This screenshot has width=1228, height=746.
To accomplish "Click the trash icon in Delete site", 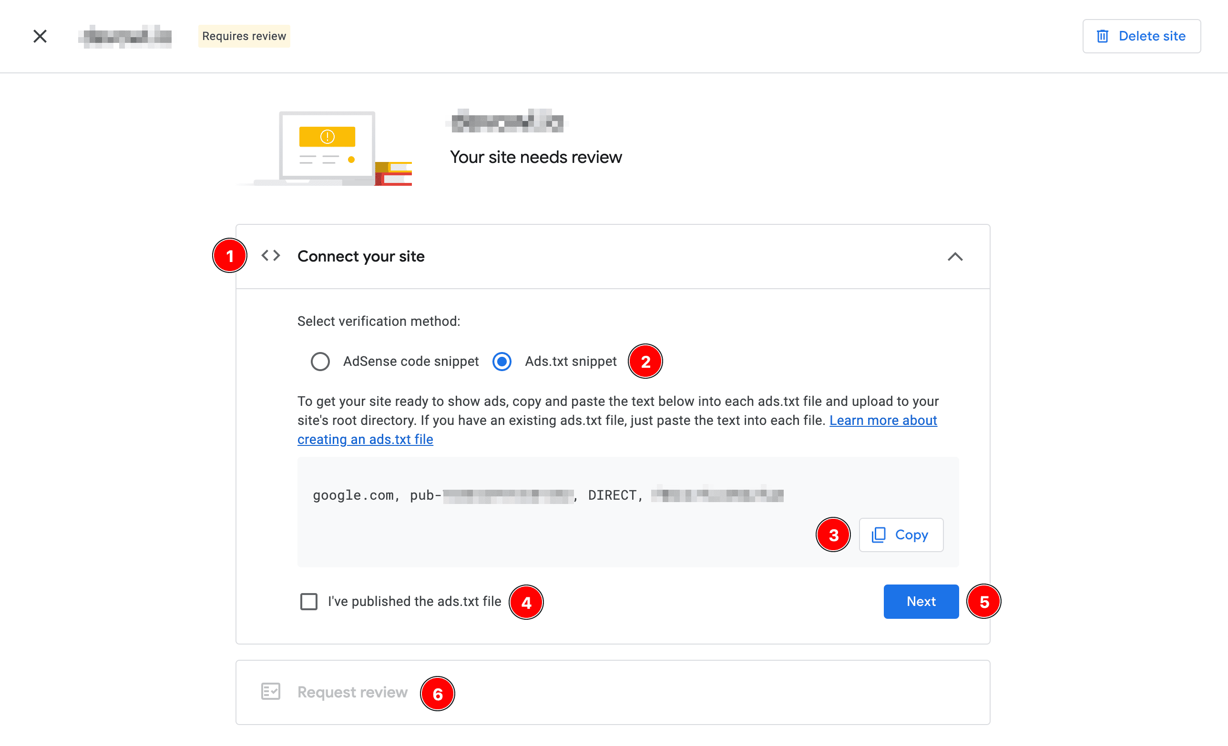I will click(x=1102, y=36).
